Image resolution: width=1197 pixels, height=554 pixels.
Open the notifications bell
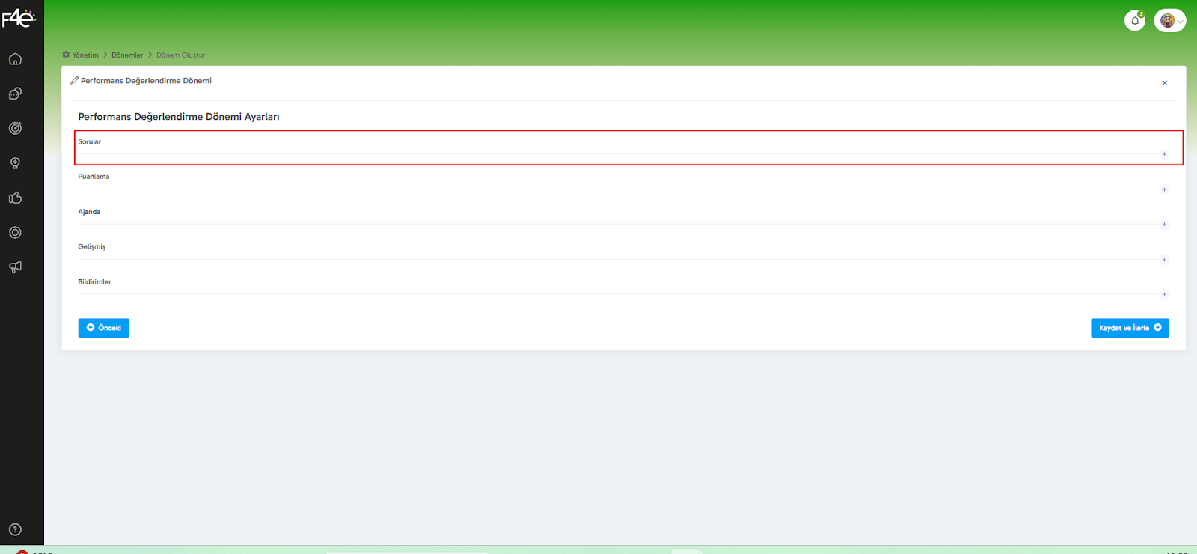click(x=1135, y=21)
